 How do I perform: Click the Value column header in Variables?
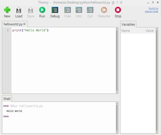tap(149, 31)
